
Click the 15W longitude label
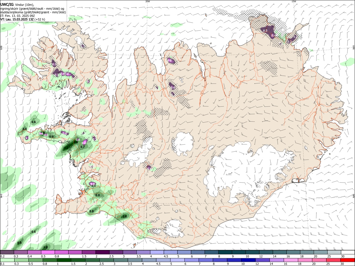(x=294, y=1)
